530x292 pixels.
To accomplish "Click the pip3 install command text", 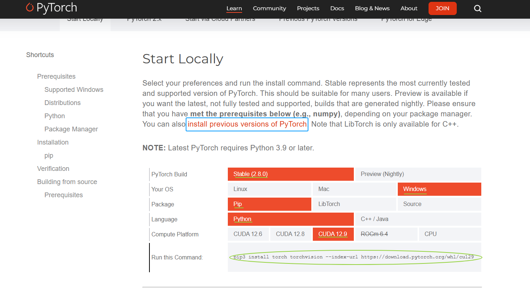I will [354, 257].
